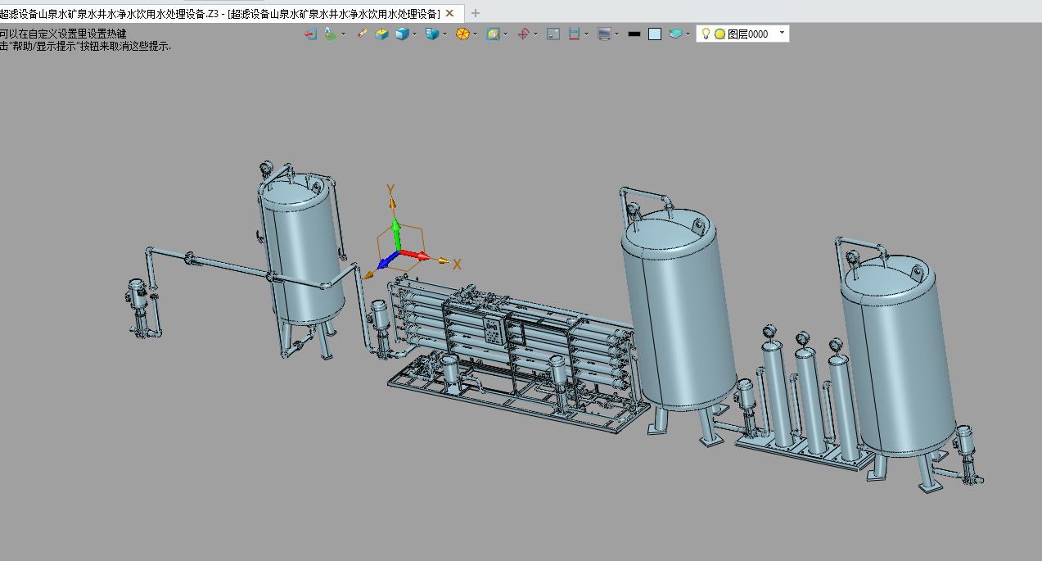Image resolution: width=1042 pixels, height=561 pixels.
Task: Toggle the yellow circle layer status icon
Action: [720, 34]
